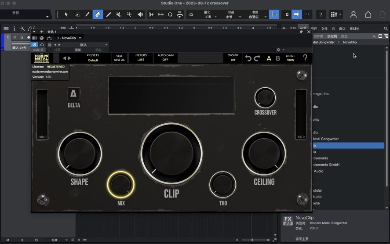
Task: Open the user account icon
Action: click(354, 14)
